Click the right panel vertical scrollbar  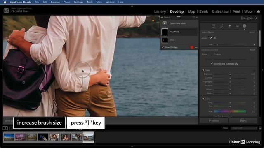[260, 39]
